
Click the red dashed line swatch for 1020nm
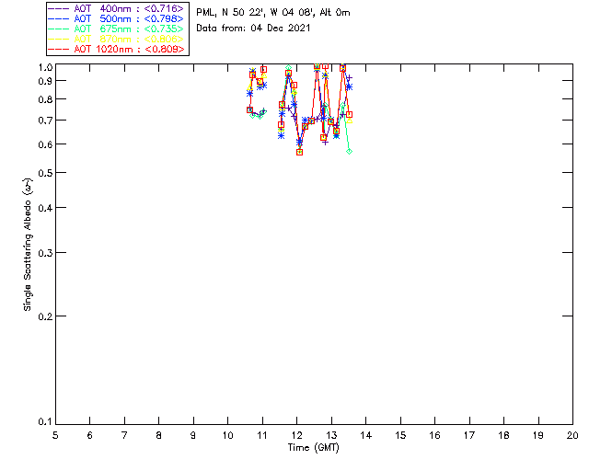57,49
